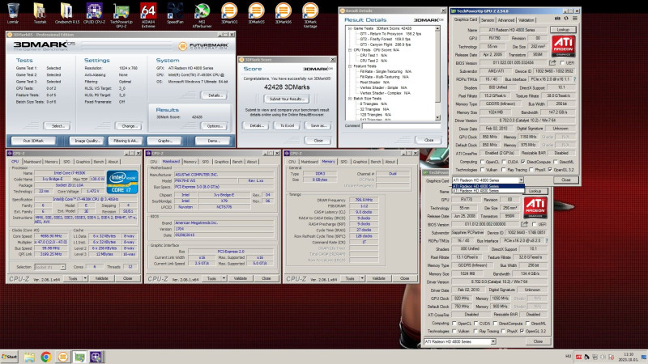
Task: Click the GPU-Z refresh icon
Action: [x=566, y=19]
